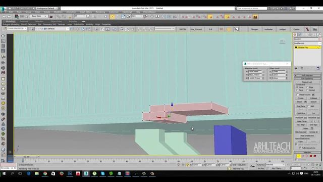This screenshot has height=182, width=323.
Task: Toggle Auto Key animation mode
Action: point(261,165)
